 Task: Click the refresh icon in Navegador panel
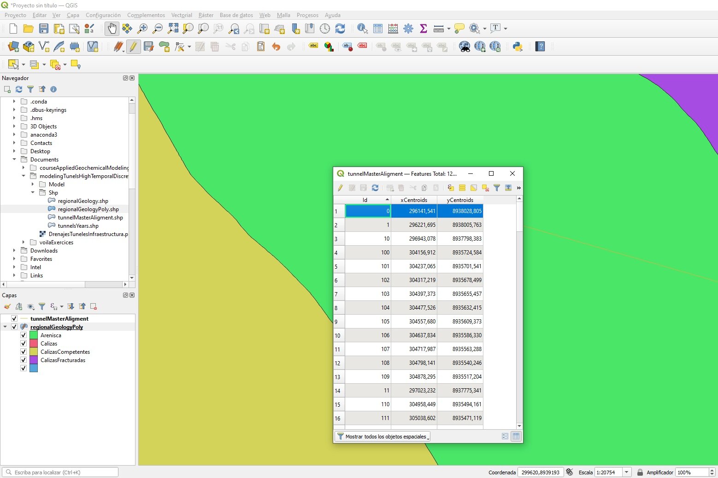pos(19,89)
